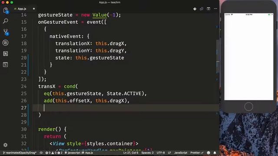Screen dimensions: 278x156
Task: Click line number 30 in gutter
Action: (24, 129)
